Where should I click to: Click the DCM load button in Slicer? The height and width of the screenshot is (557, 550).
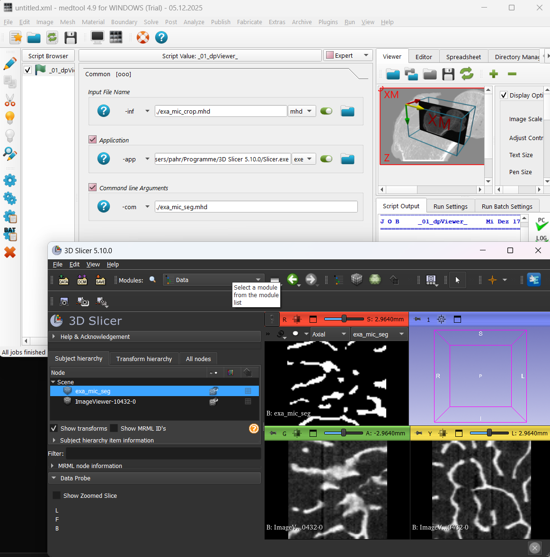pos(82,280)
